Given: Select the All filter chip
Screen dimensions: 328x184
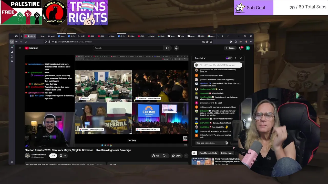Looking at the screenshot, I should click(194, 153).
